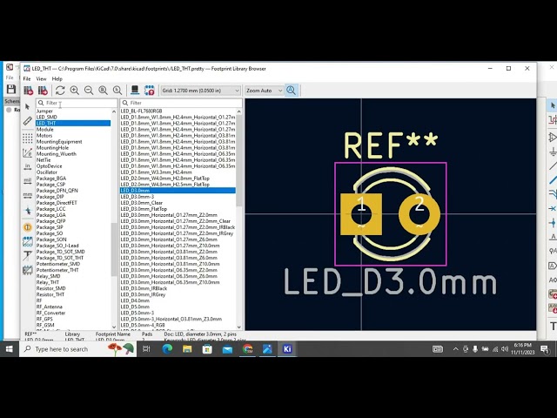Zoom in using the plus magnifier
Image resolution: width=557 pixels, height=418 pixels.
click(75, 91)
